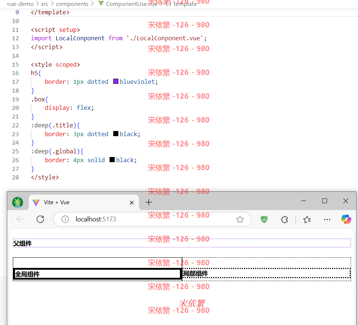358x325 pixels.
Task: Switch to the Vite + Vue browser tab
Action: pos(84,202)
